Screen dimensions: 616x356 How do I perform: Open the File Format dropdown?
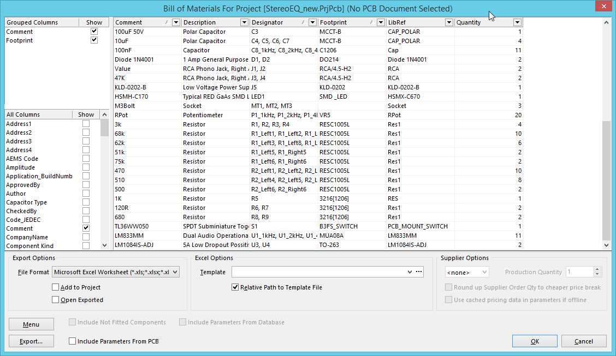click(x=175, y=272)
